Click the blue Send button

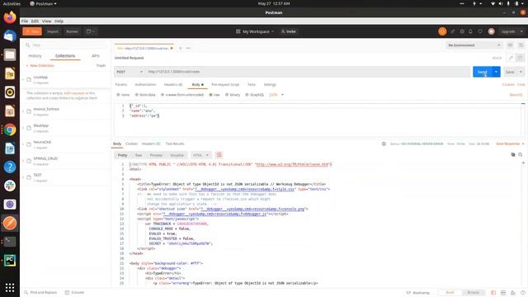(482, 72)
